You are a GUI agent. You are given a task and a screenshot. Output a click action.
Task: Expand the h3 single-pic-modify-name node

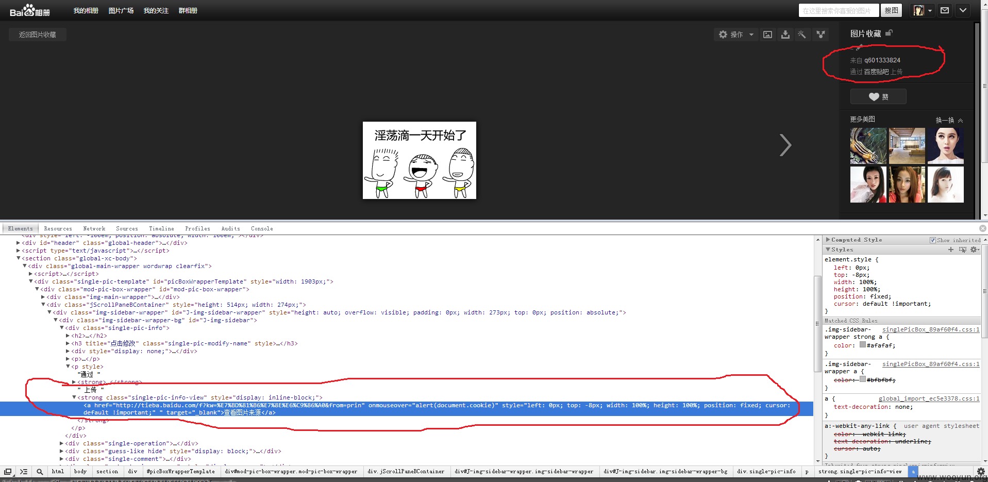pos(68,343)
